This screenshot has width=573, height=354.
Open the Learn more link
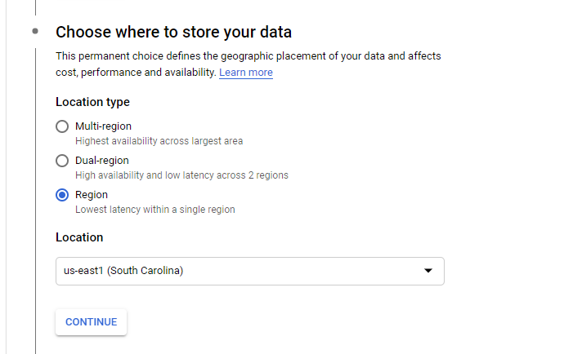245,73
